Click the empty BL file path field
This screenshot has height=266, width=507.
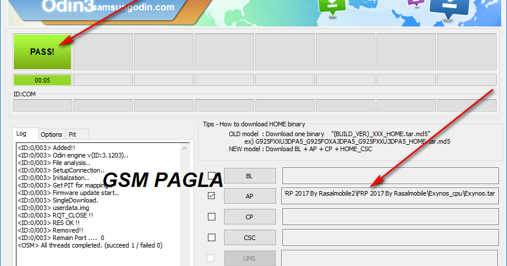point(390,176)
